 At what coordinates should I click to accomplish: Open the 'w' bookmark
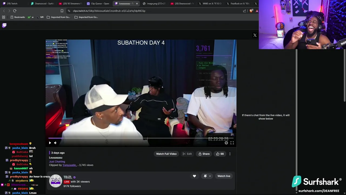31,17
